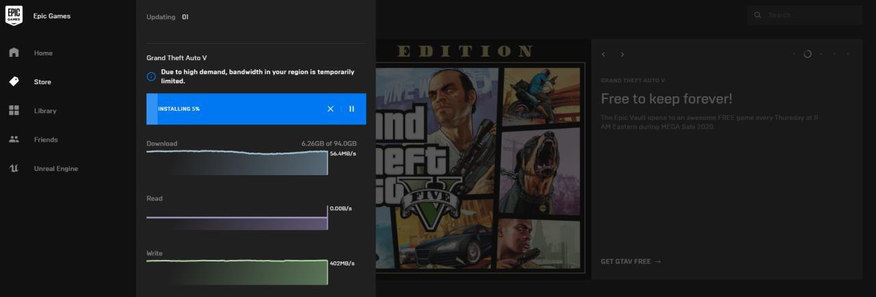This screenshot has height=297, width=876.
Task: Click the Write speed graph
Action: point(237,272)
